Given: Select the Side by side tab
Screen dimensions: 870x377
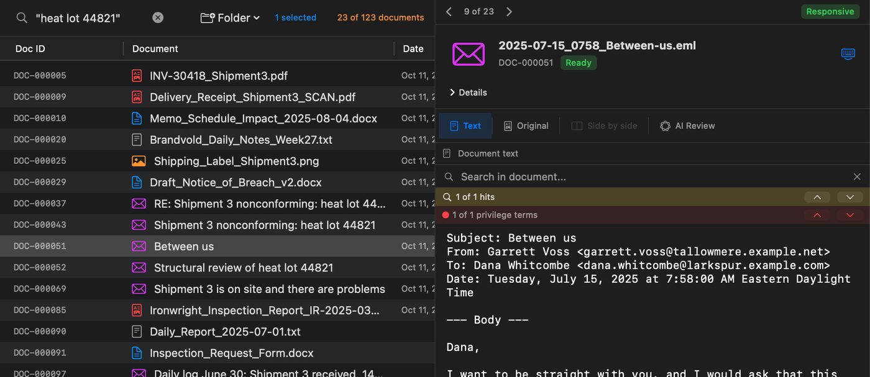Looking at the screenshot, I should (x=604, y=125).
